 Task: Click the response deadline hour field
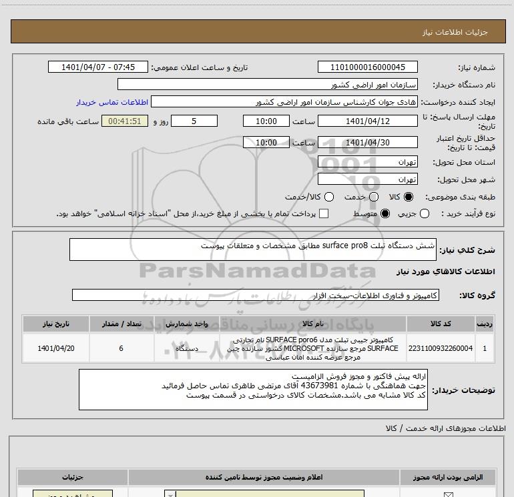[x=266, y=121]
